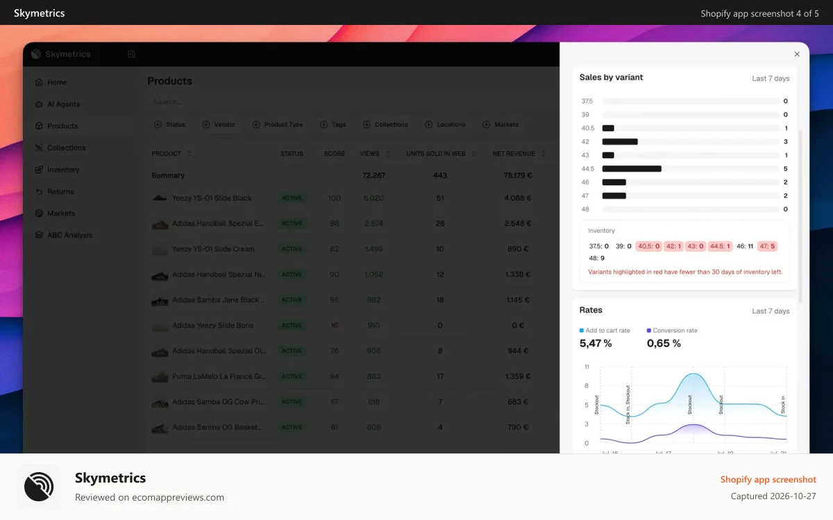Open the Yeezy YS-01 Slide Black row
The width and height of the screenshot is (833, 520).
(x=353, y=198)
